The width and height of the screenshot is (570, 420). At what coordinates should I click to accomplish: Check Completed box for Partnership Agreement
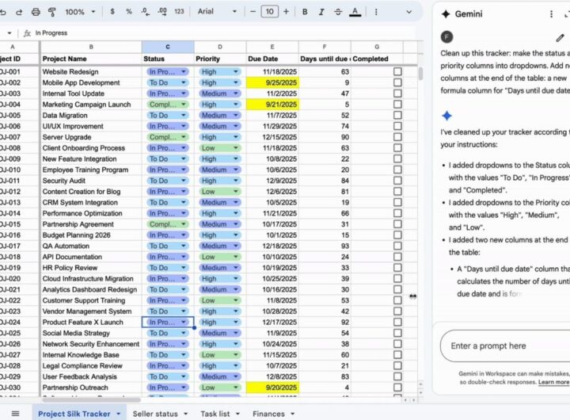click(397, 224)
